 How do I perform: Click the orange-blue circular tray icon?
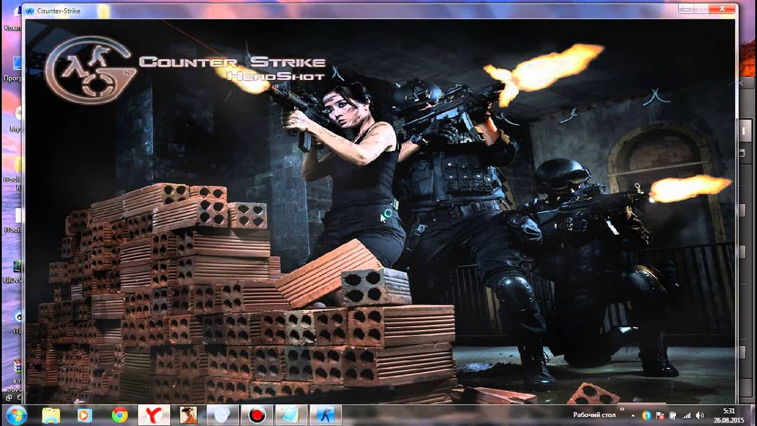point(646,415)
